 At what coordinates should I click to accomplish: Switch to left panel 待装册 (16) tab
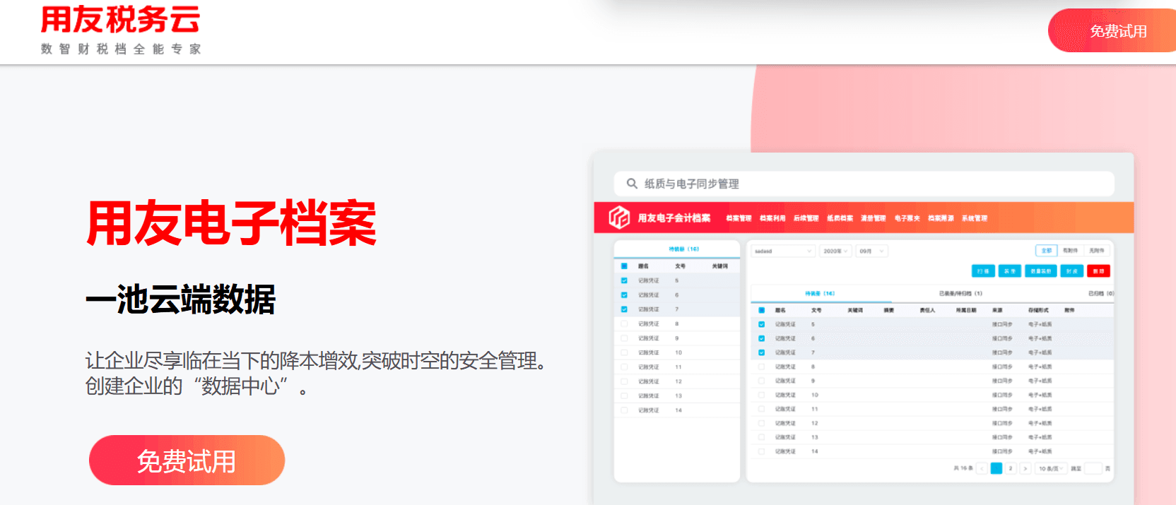[x=683, y=249]
